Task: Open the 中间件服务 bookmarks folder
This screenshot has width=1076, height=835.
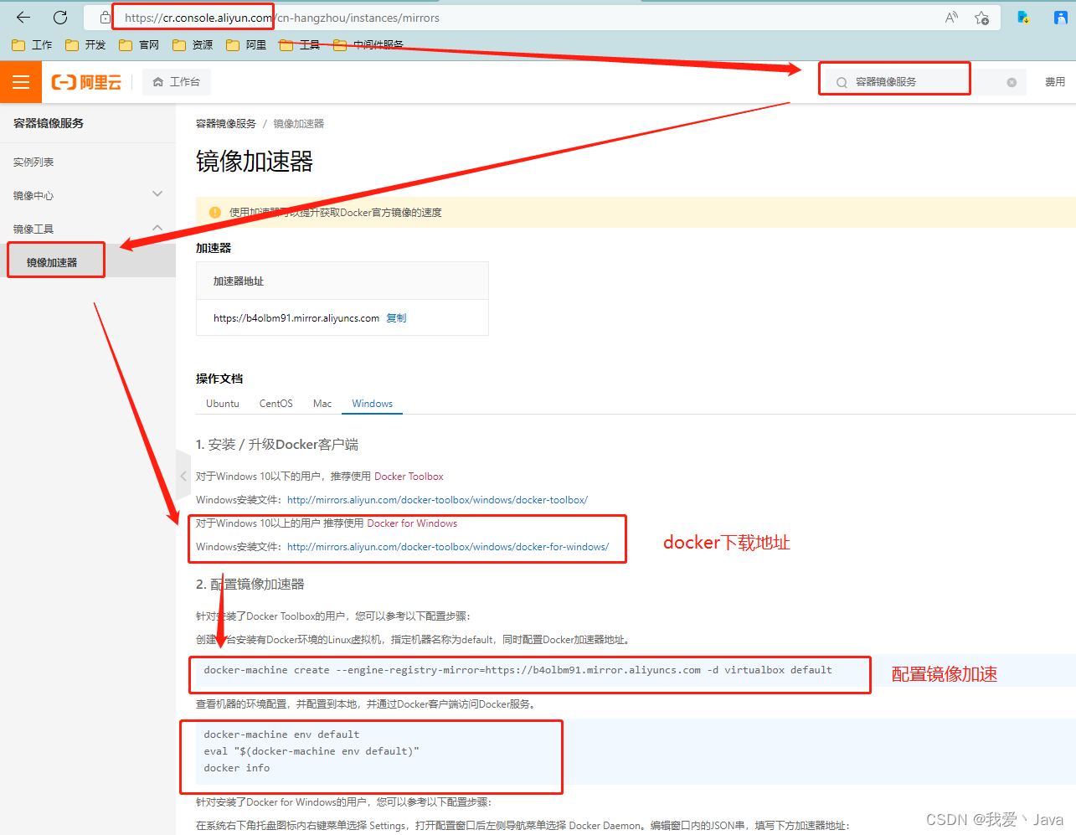Action: pyautogui.click(x=368, y=45)
